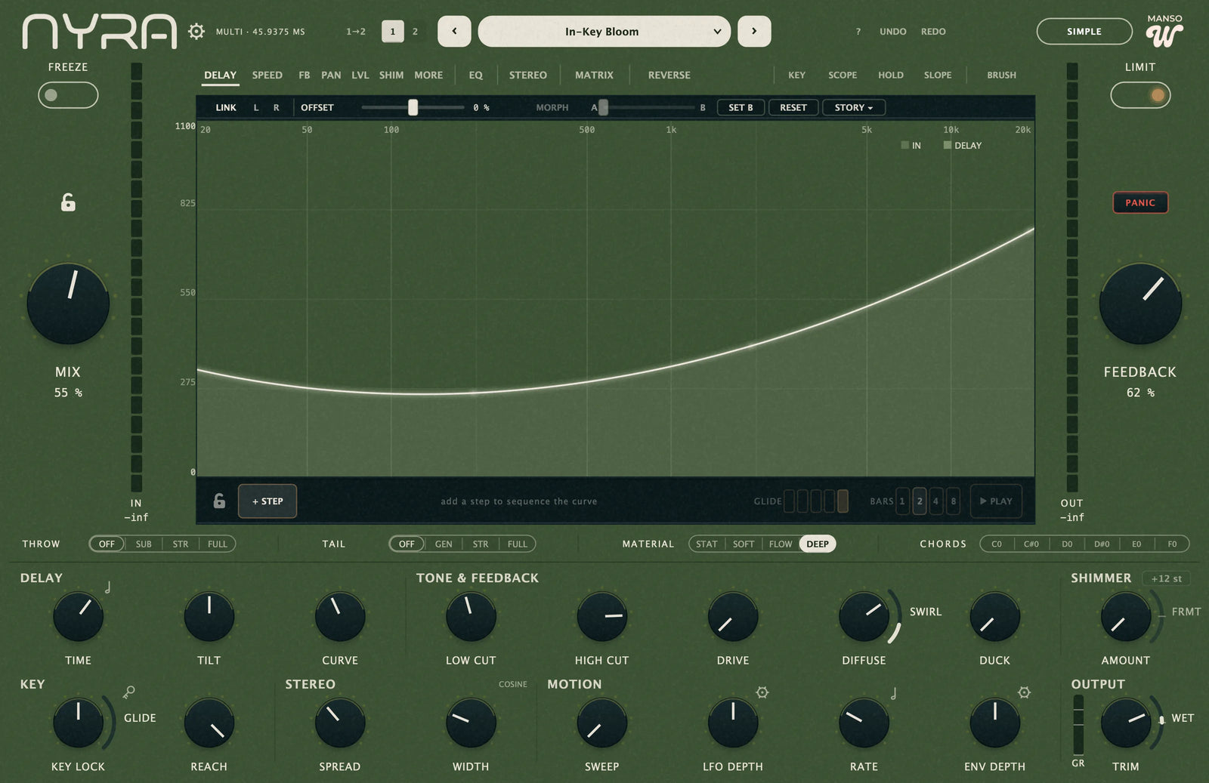Open settings via the gear icon
The height and width of the screenshot is (783, 1209).
(x=196, y=31)
